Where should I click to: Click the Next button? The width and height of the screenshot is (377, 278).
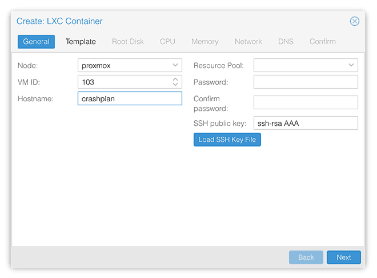pyautogui.click(x=343, y=257)
